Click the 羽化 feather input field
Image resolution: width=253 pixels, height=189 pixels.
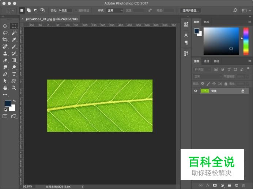coord(66,11)
